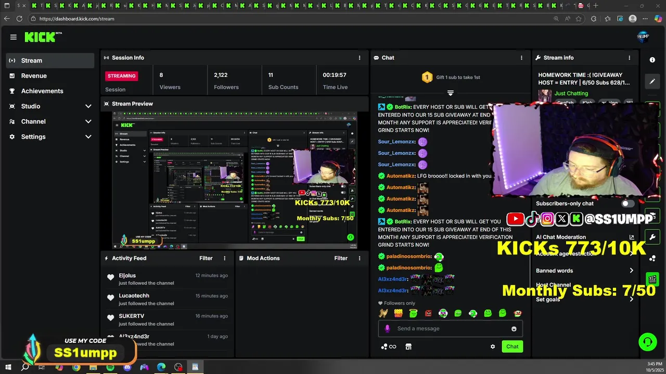Click the 11 Sub Counts stat
Viewport: 666px width, 374px height.
pos(283,81)
